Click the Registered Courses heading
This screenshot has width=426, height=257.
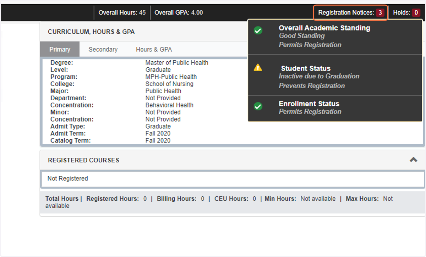tap(83, 160)
